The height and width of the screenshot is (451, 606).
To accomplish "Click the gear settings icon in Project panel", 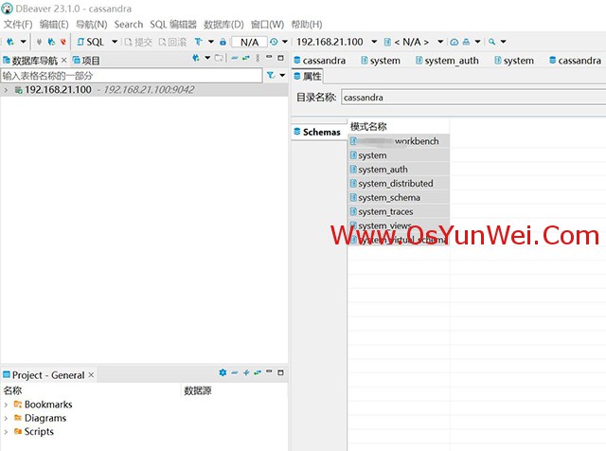I will click(x=223, y=372).
